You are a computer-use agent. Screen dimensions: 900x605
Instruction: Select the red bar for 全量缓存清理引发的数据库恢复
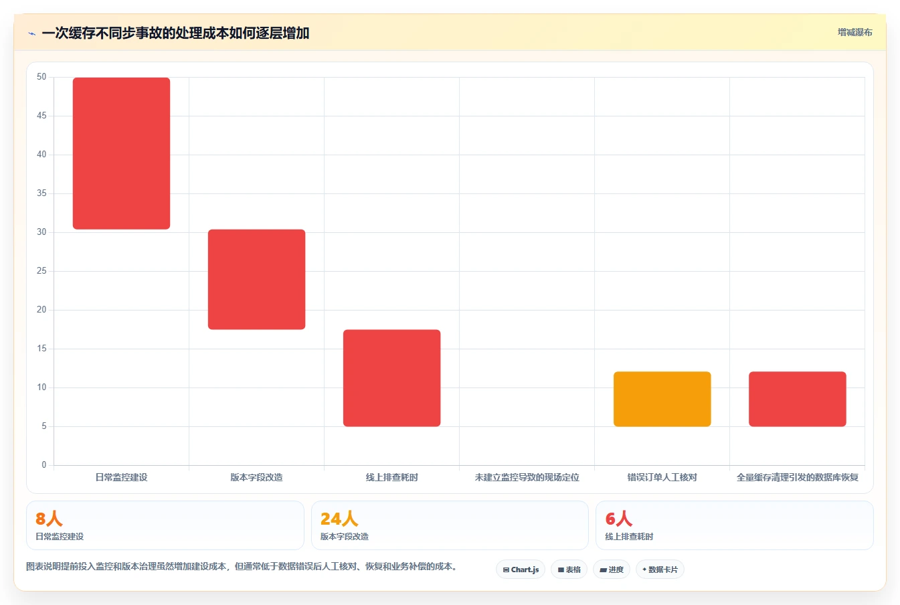click(797, 399)
